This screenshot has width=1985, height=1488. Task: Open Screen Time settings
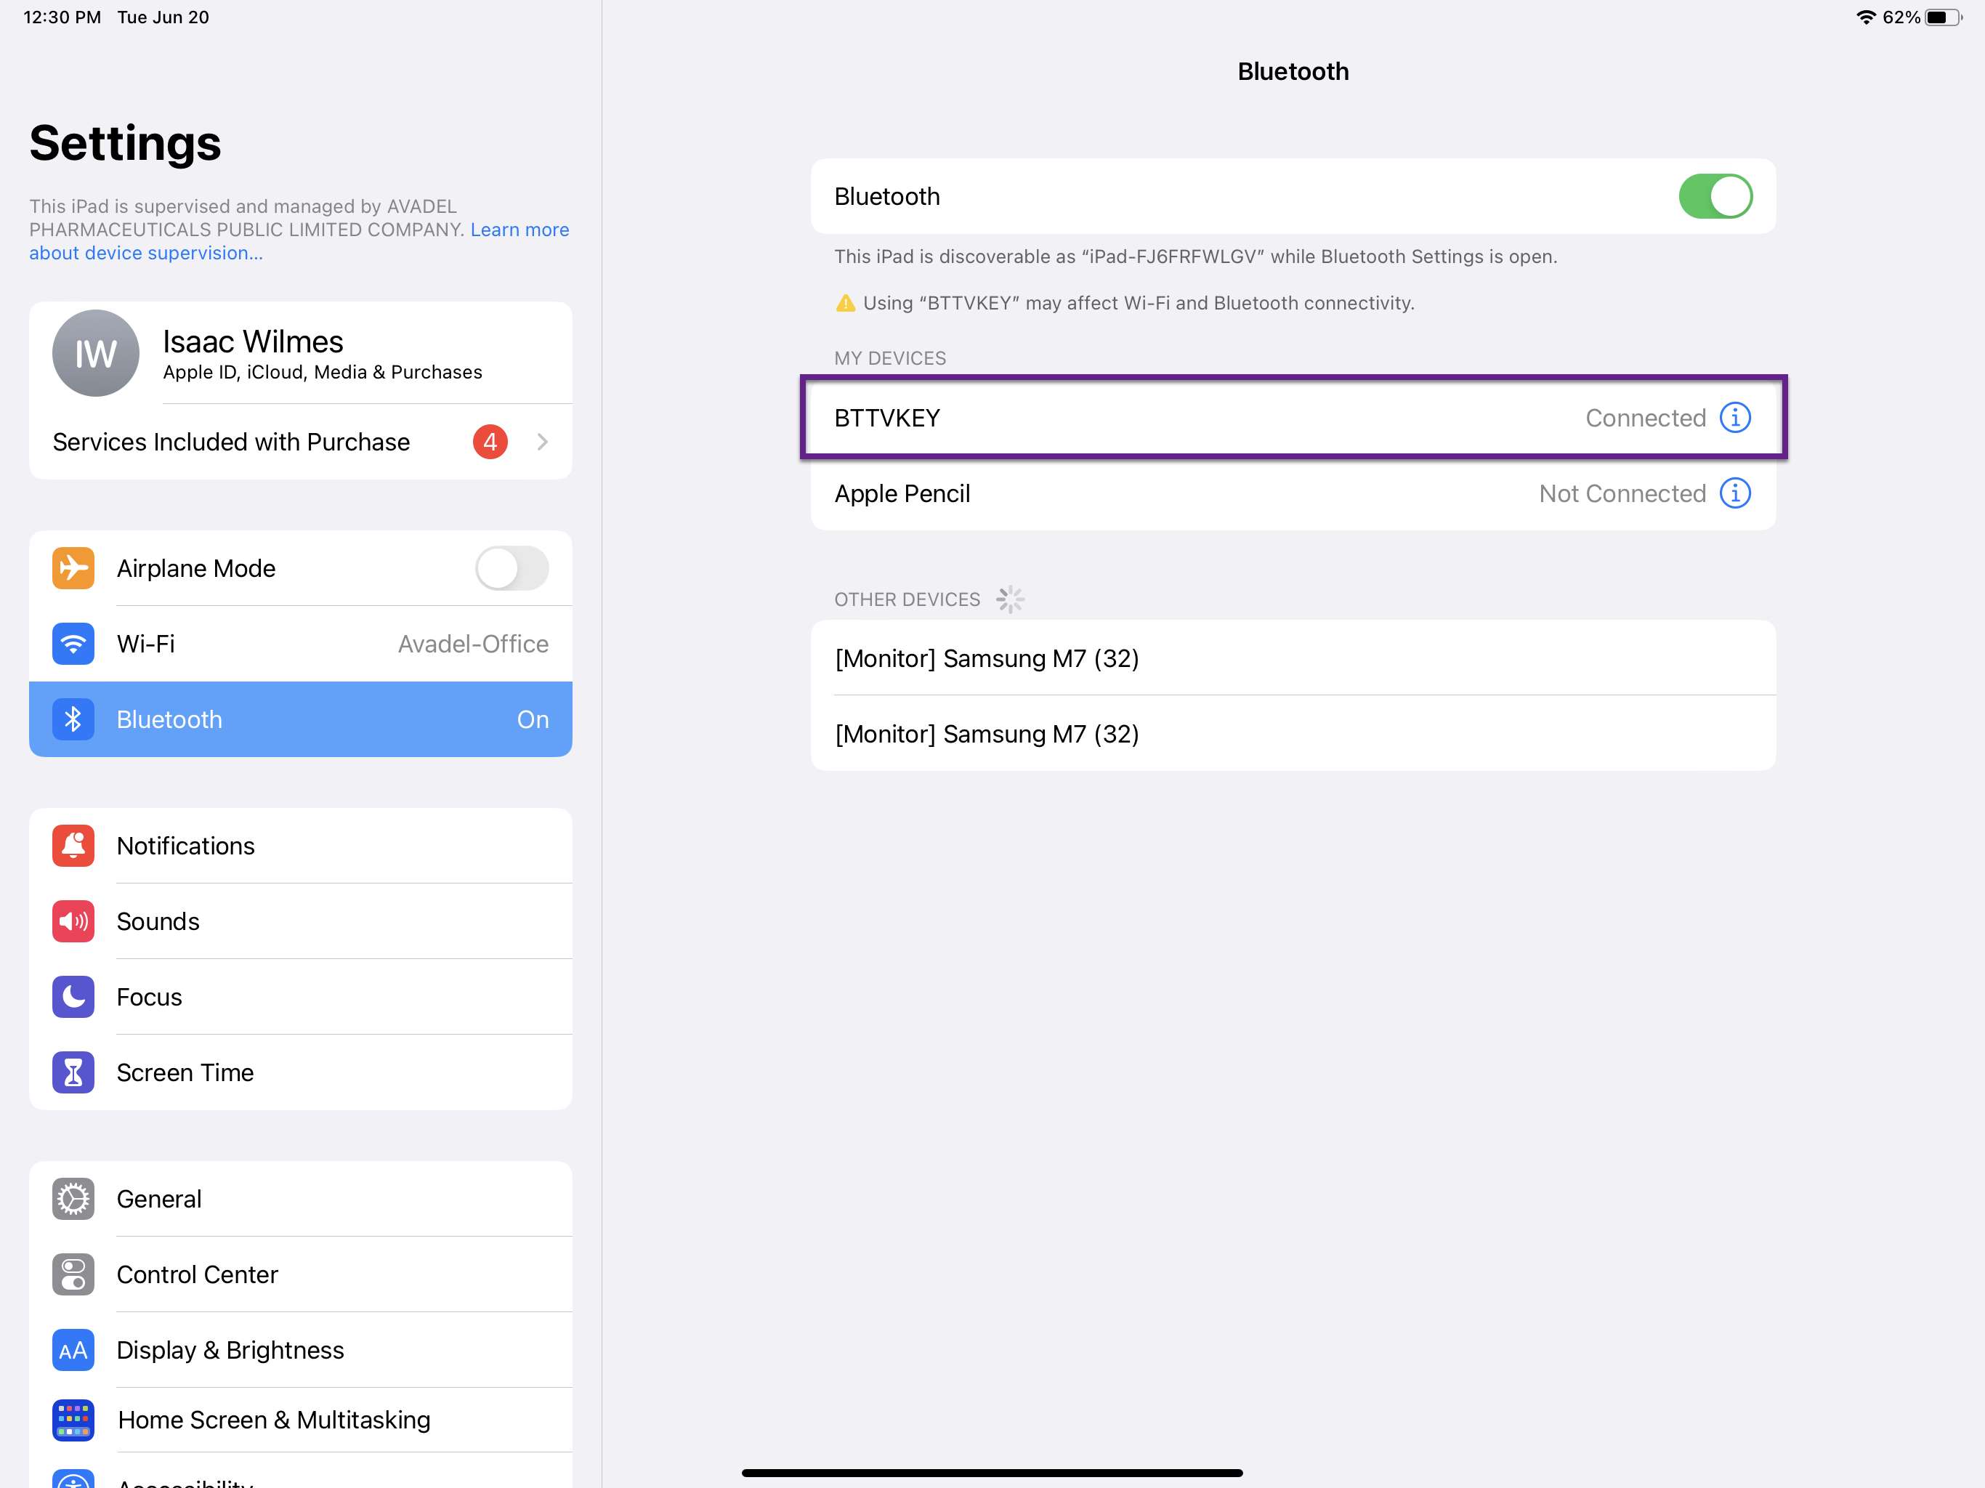pos(301,1072)
